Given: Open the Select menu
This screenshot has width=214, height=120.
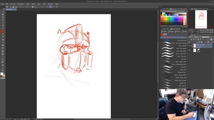Looking at the screenshot, I should tap(33, 4).
